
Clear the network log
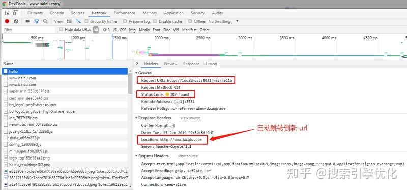[16, 21]
